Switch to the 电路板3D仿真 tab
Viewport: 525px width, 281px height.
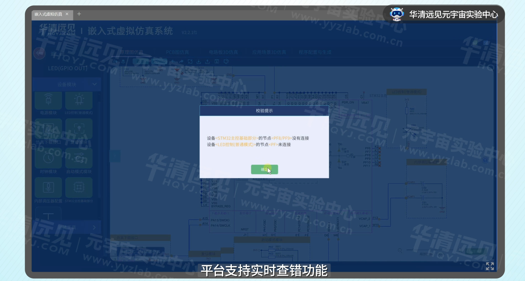pos(223,52)
